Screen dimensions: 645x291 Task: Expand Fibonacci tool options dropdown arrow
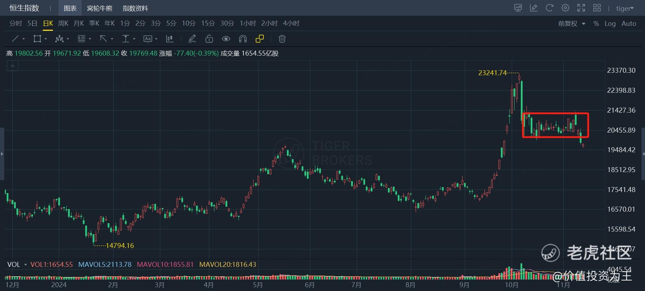90,39
